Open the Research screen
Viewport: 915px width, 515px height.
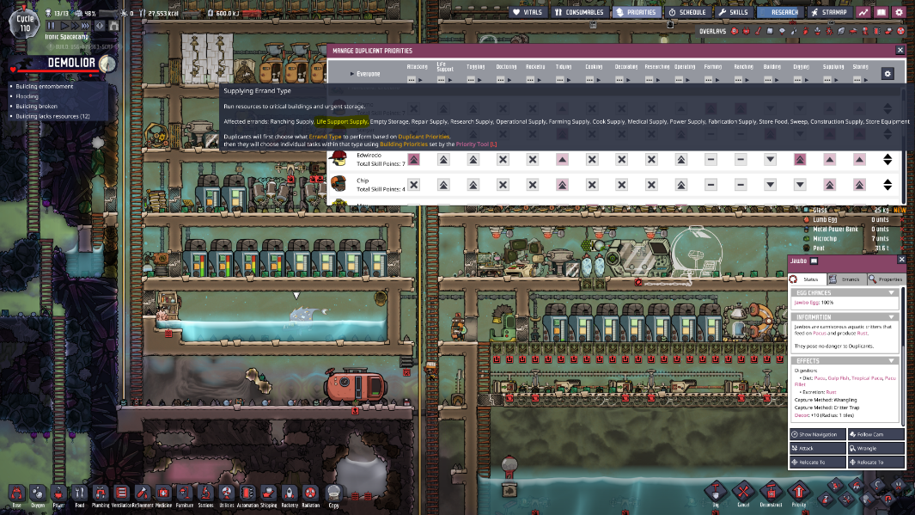[778, 12]
